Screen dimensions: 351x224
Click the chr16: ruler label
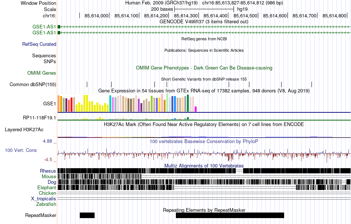click(x=50, y=16)
